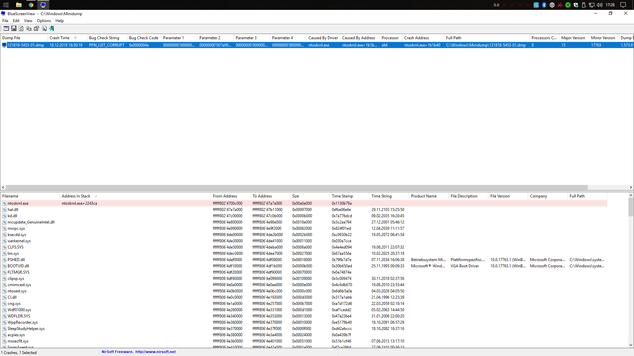Viewport: 634px width, 356px height.
Task: Sort by Bug Check String column header
Action: click(x=104, y=38)
